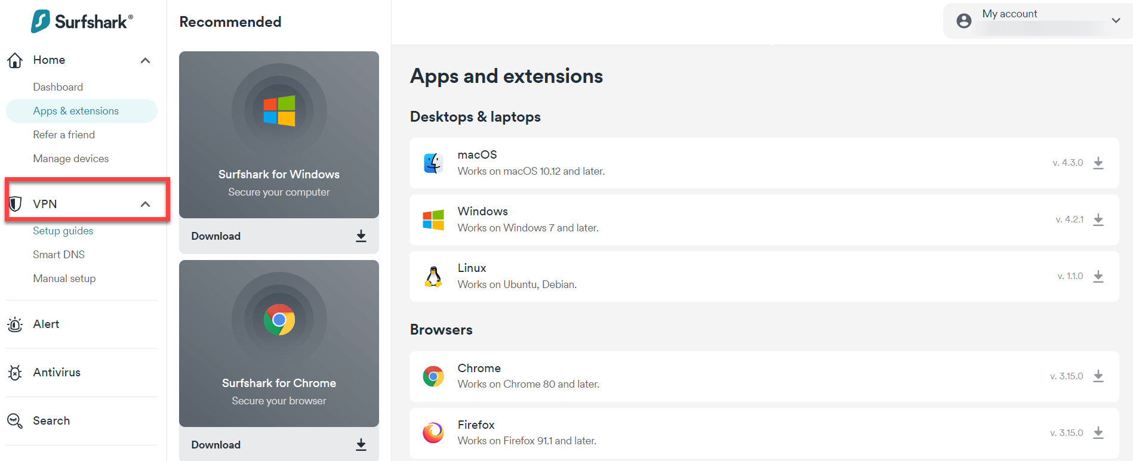Download the macOS app v. 4.3.0
This screenshot has width=1133, height=461.
click(x=1098, y=163)
